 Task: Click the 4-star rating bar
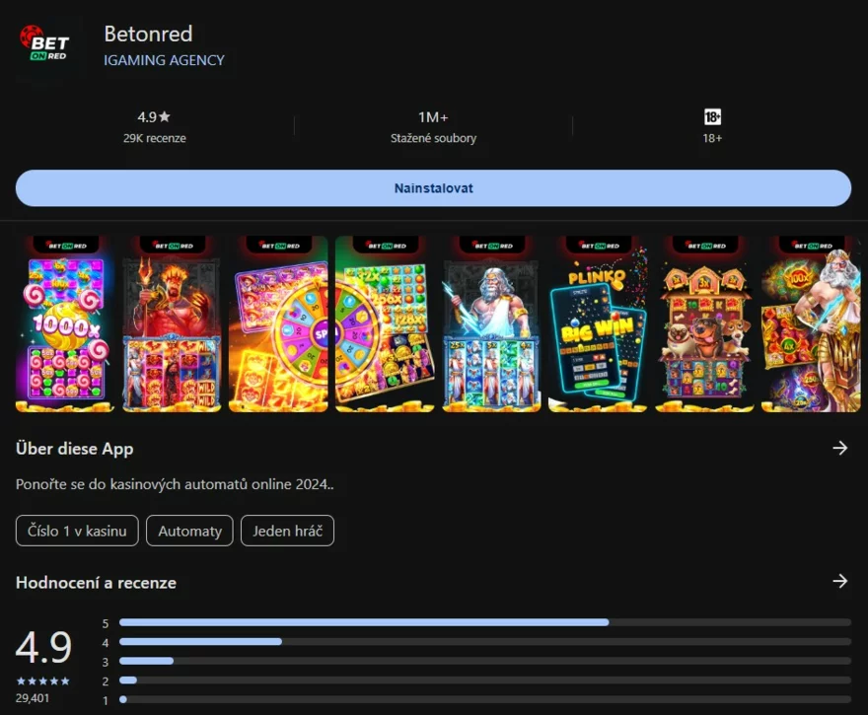(x=483, y=642)
